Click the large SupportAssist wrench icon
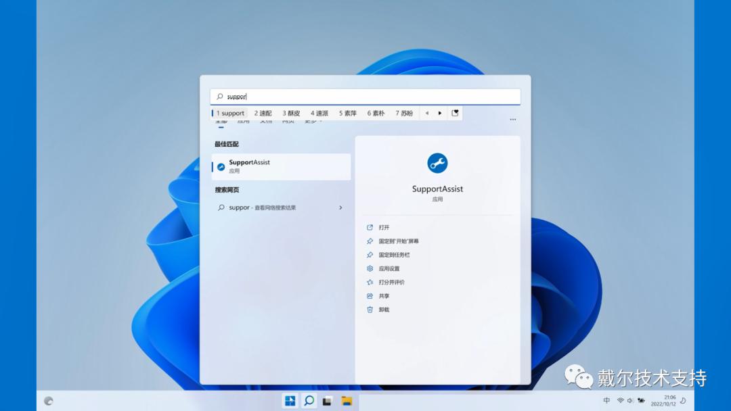Image resolution: width=731 pixels, height=411 pixels. point(437,163)
